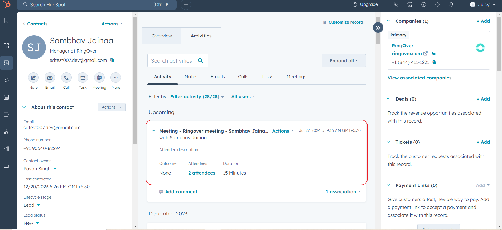Click Add comment on the meeting

[178, 192]
